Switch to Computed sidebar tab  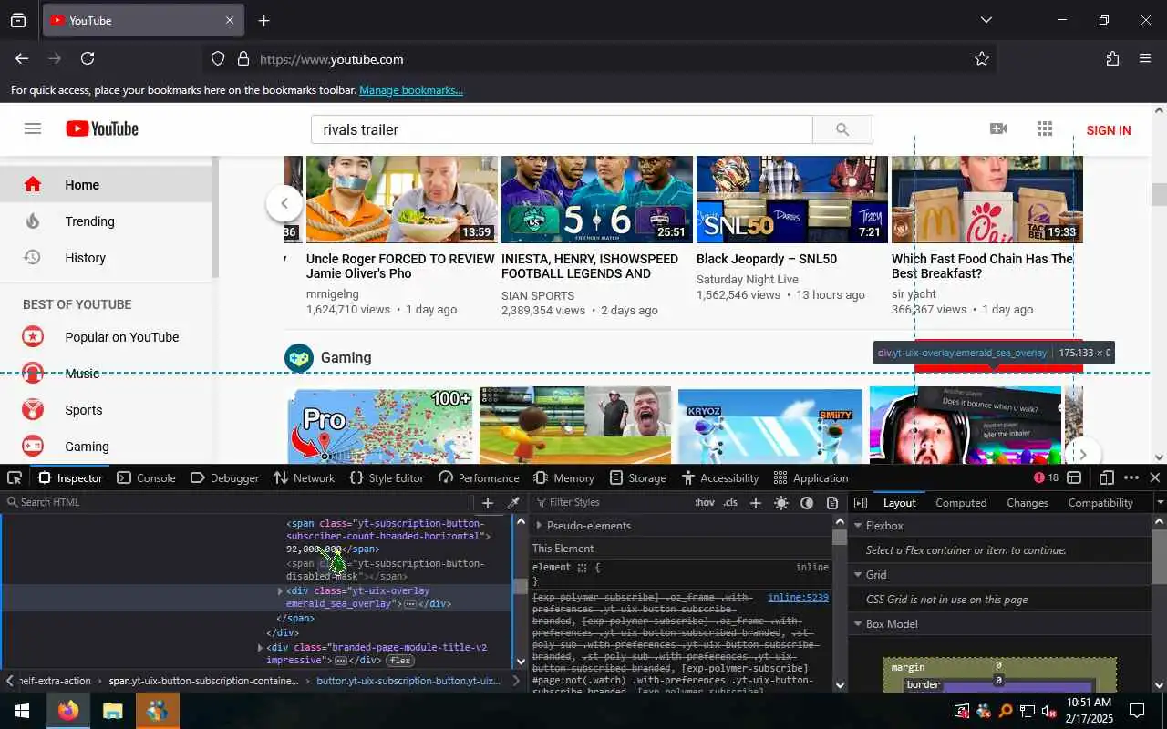click(961, 503)
